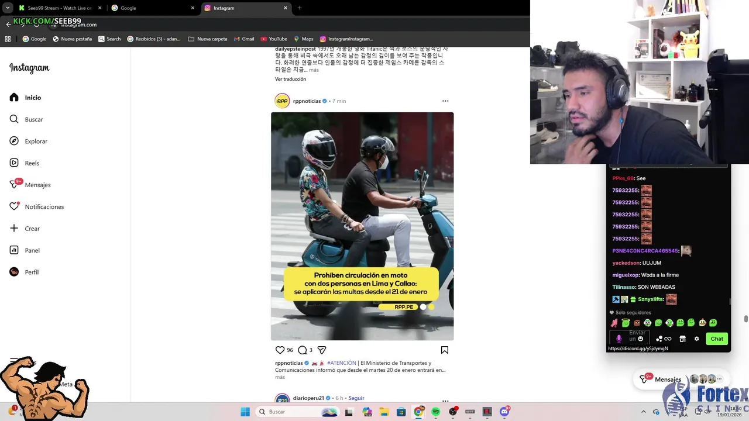Open channel points icon in chat
749x421 pixels.
(x=663, y=339)
